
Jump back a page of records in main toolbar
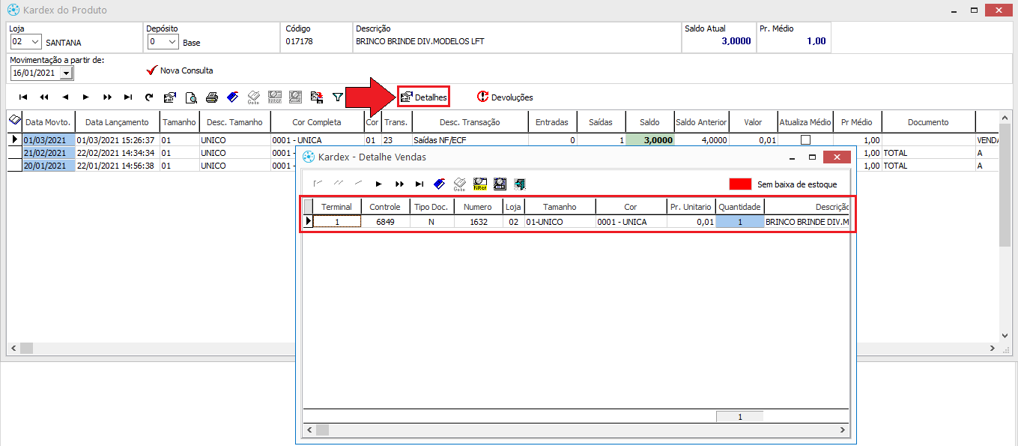click(44, 97)
